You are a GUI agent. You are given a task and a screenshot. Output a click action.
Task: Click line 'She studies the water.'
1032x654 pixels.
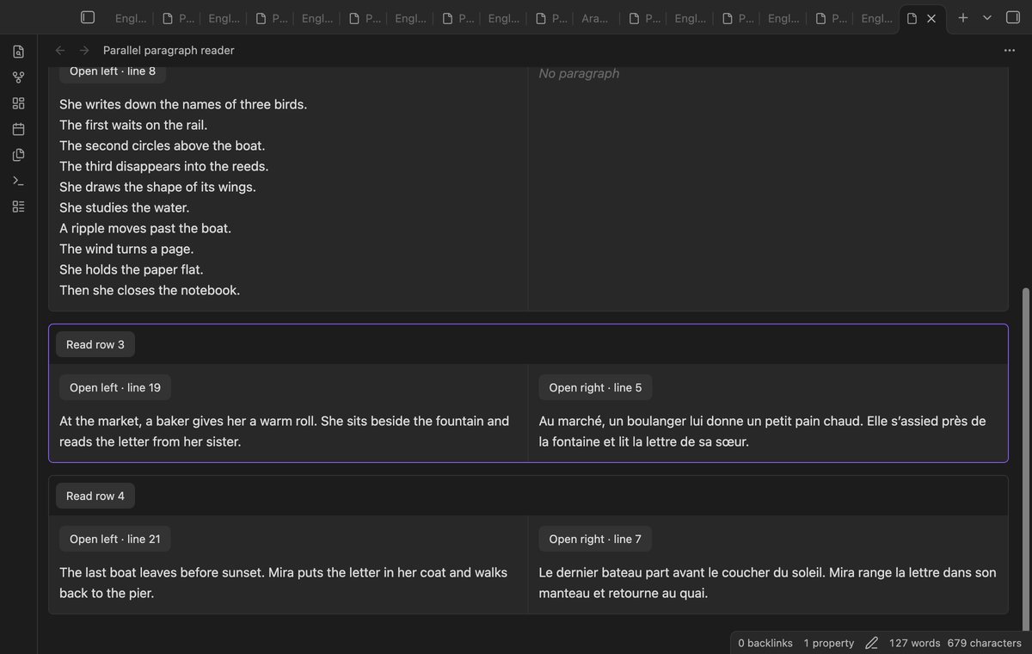tap(124, 207)
